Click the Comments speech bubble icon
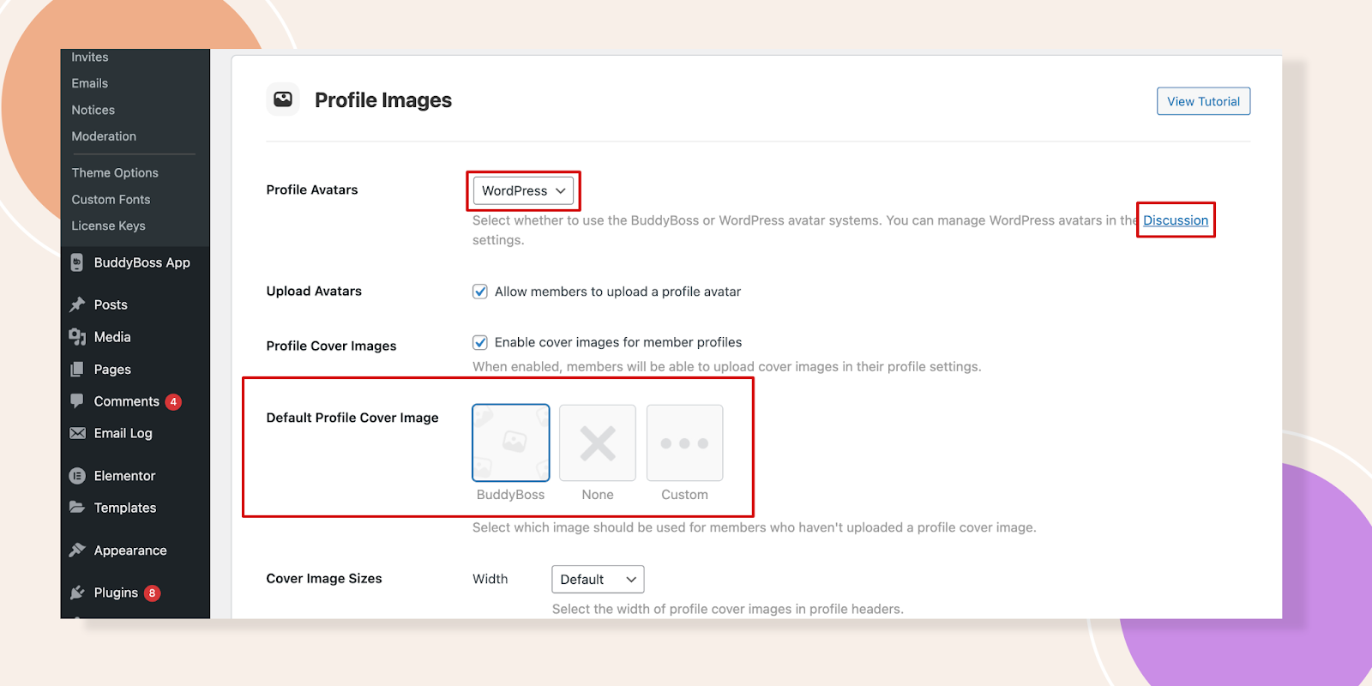1372x686 pixels. 77,401
